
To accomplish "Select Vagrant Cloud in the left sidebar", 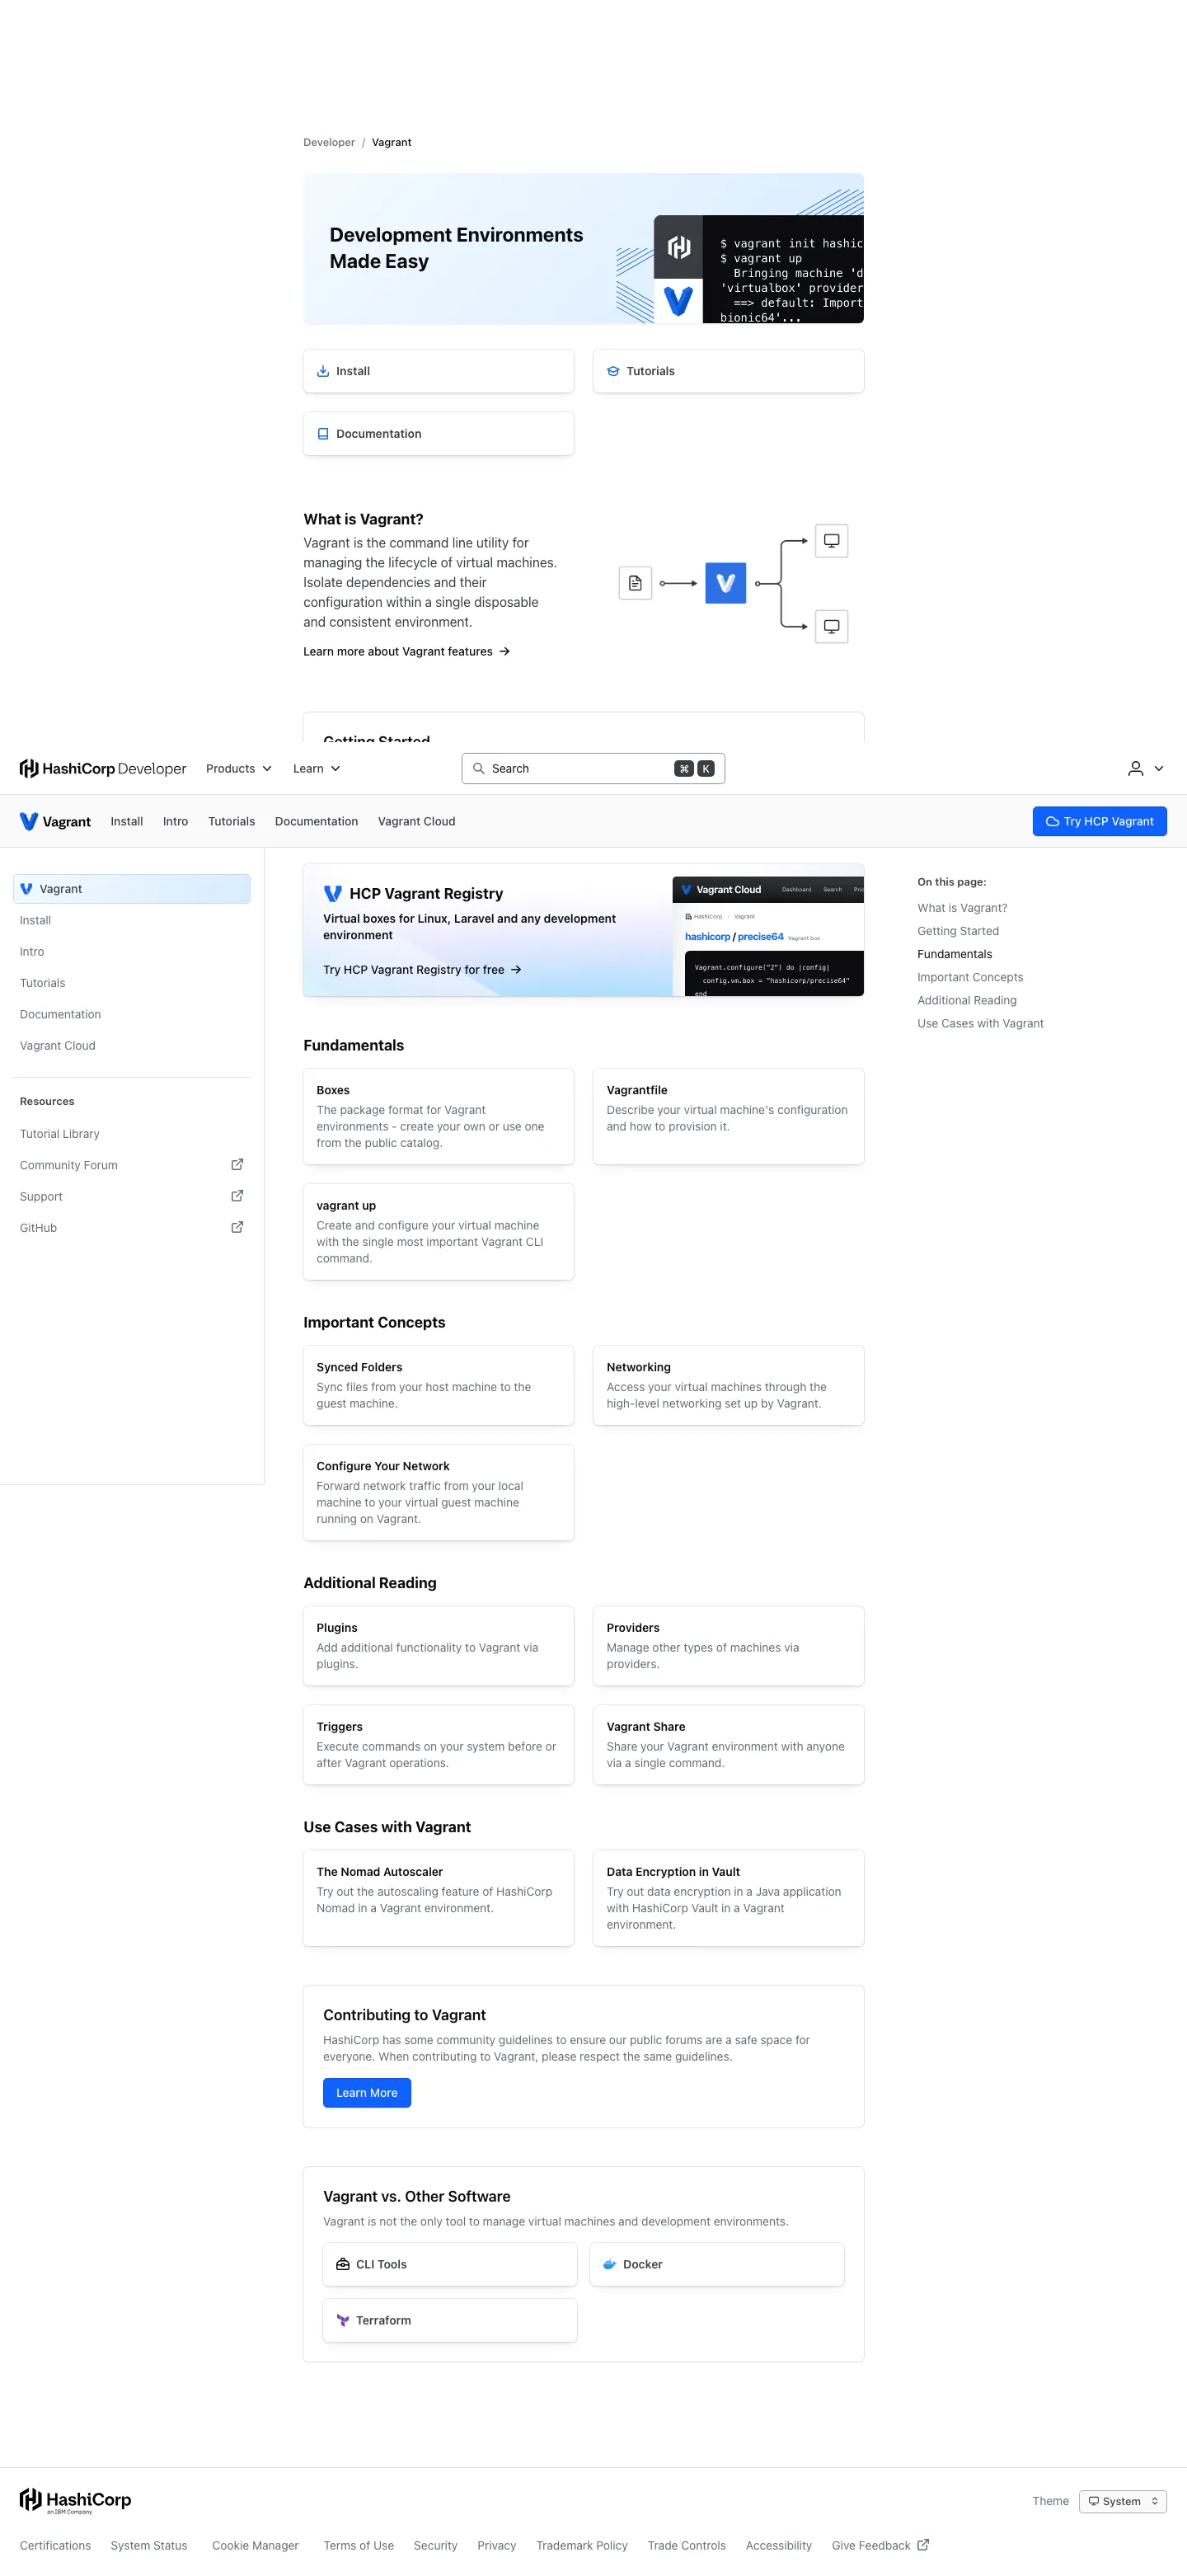I will tap(132, 1045).
